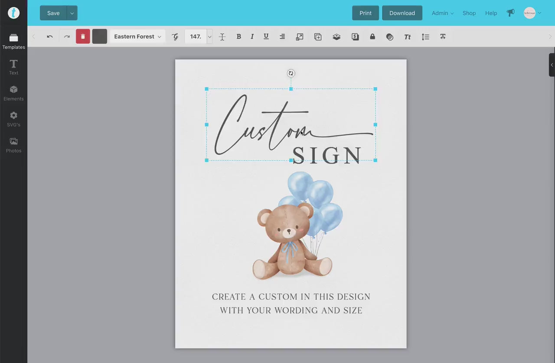The image size is (555, 363).
Task: Open the Templates panel
Action: pyautogui.click(x=13, y=42)
